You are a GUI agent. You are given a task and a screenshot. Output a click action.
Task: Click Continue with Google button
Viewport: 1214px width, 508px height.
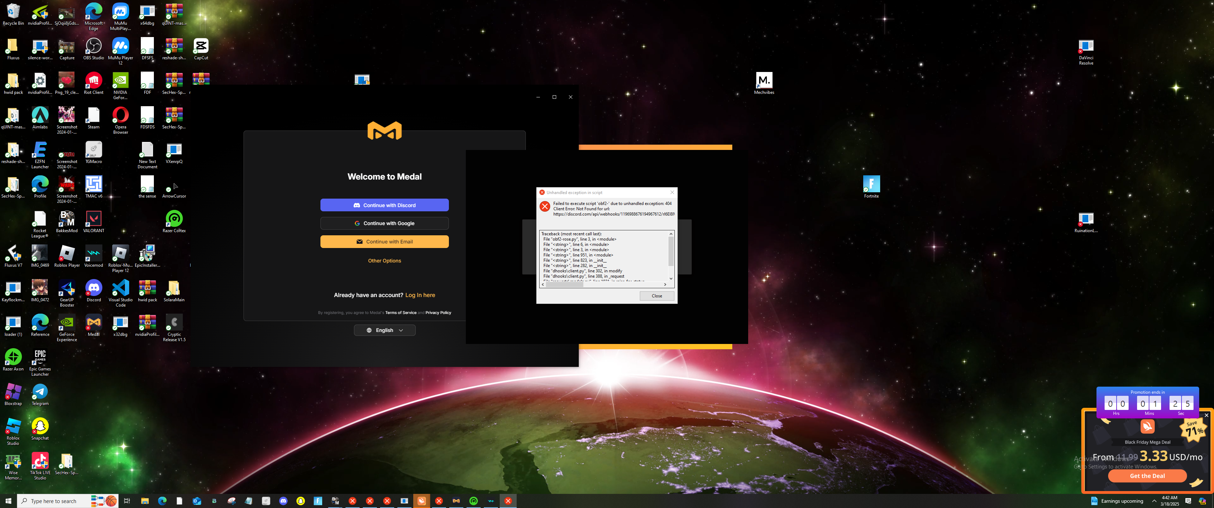[x=384, y=223]
